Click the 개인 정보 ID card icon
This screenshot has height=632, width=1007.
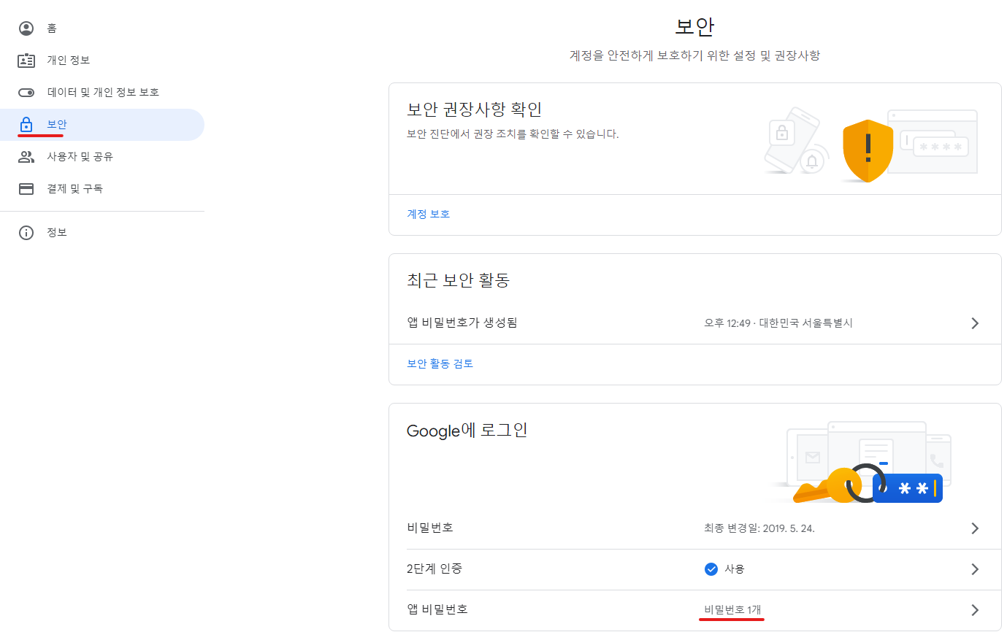(x=26, y=61)
